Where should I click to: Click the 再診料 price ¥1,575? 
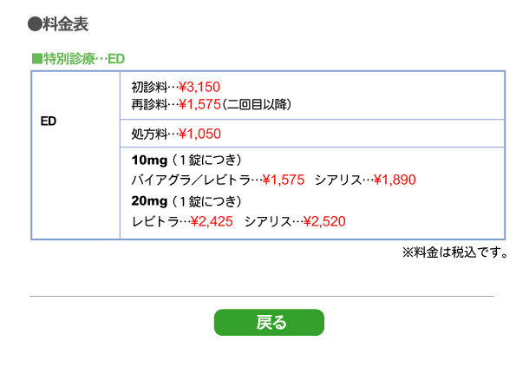coord(199,104)
